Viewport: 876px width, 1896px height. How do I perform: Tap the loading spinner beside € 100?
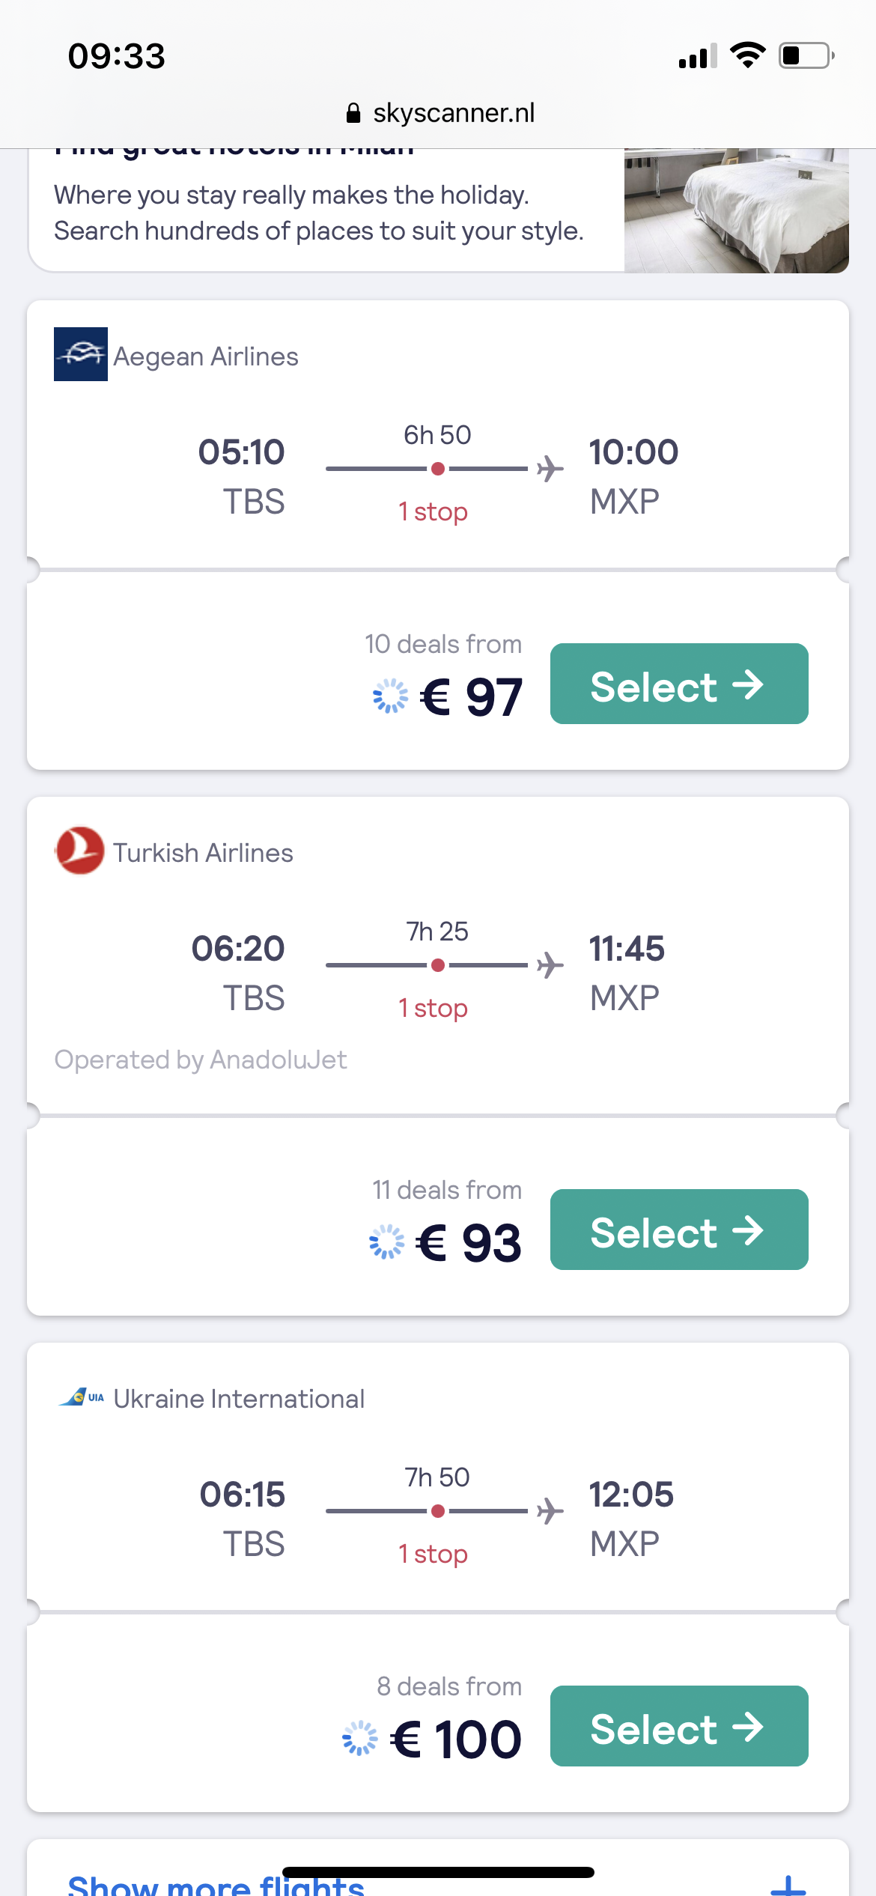coord(359,1738)
